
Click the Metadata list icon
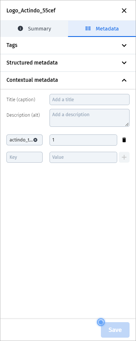pos(88,28)
